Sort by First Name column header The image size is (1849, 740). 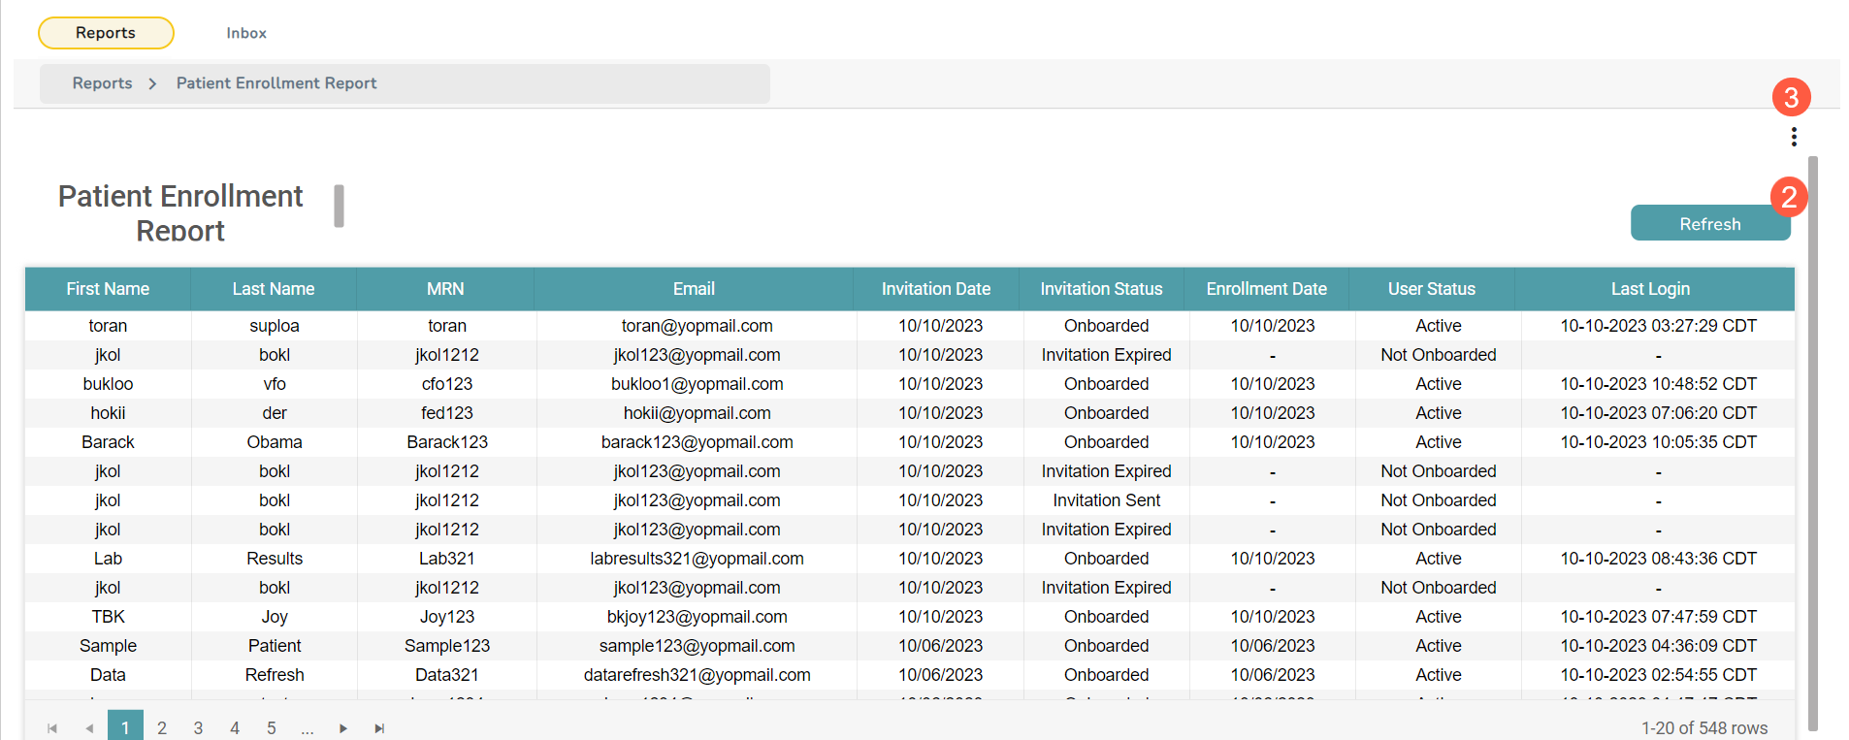108,289
